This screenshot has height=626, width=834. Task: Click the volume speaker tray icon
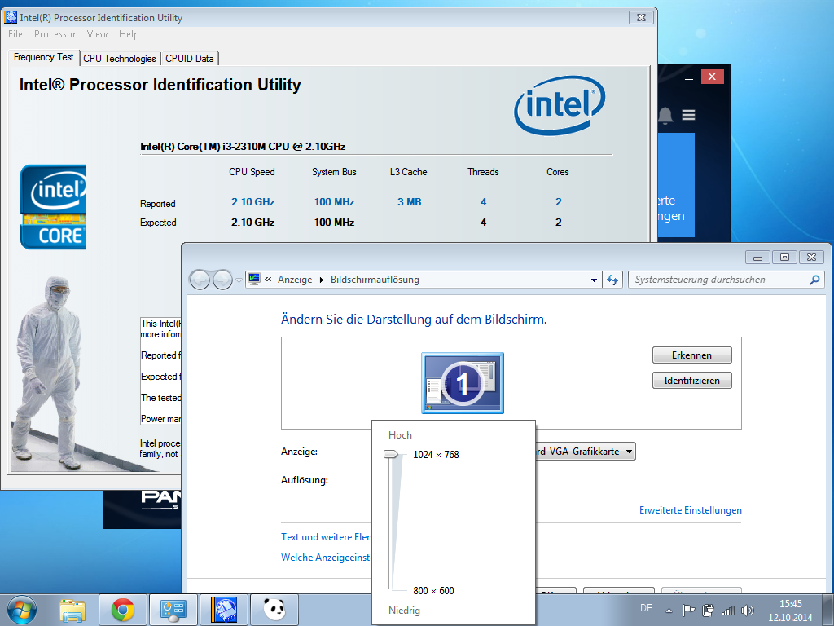tap(748, 610)
